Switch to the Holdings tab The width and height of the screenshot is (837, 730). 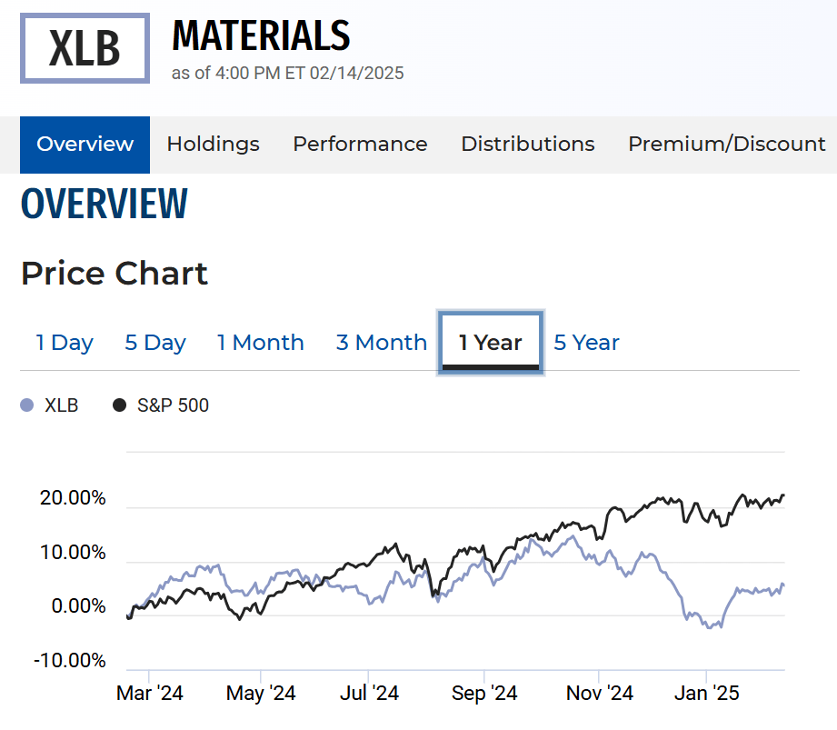coord(213,145)
